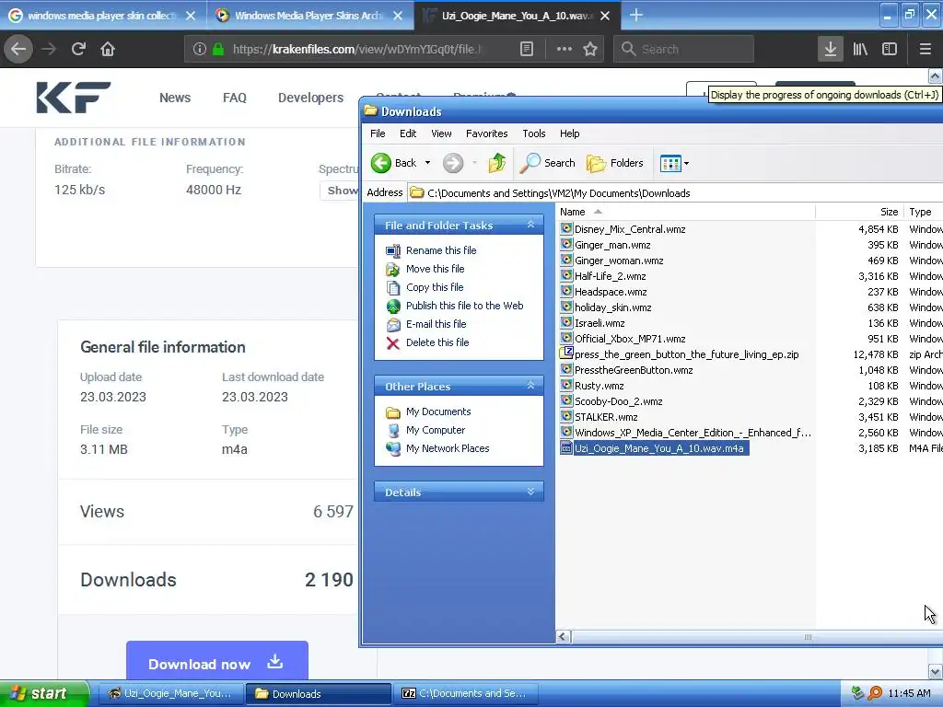The image size is (943, 707).
Task: Switch to Uzi_Oogie_Mane taskbar button
Action: 170,693
